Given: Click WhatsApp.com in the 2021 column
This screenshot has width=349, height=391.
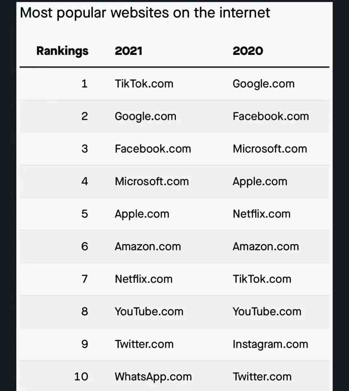Looking at the screenshot, I should point(153,377).
